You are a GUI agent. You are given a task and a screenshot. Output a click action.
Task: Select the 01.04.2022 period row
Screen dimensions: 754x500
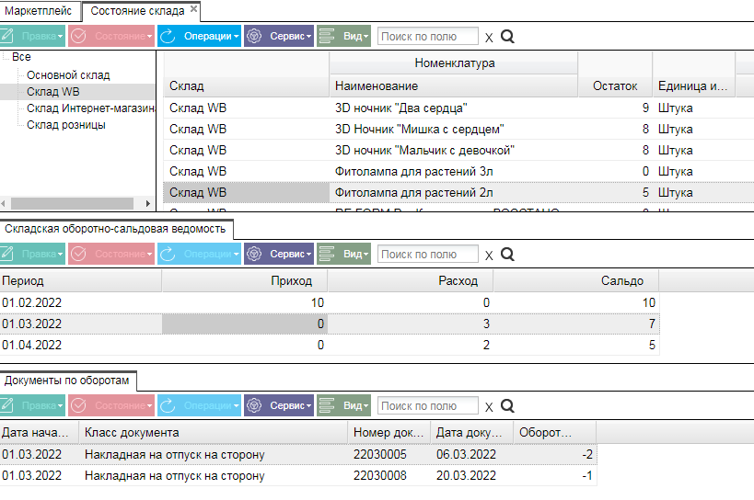(330, 345)
